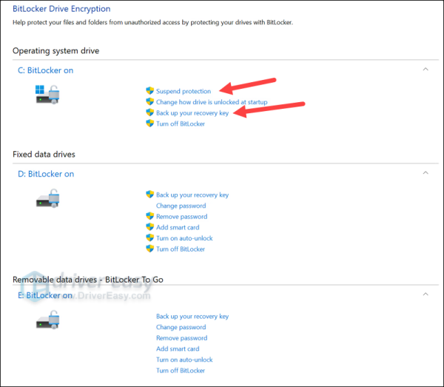The image size is (444, 387).
Task: Click shield icon beside D: Turn off BitLocker
Action: coord(149,249)
